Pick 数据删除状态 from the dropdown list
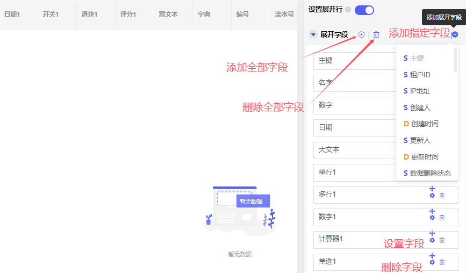 [430, 173]
